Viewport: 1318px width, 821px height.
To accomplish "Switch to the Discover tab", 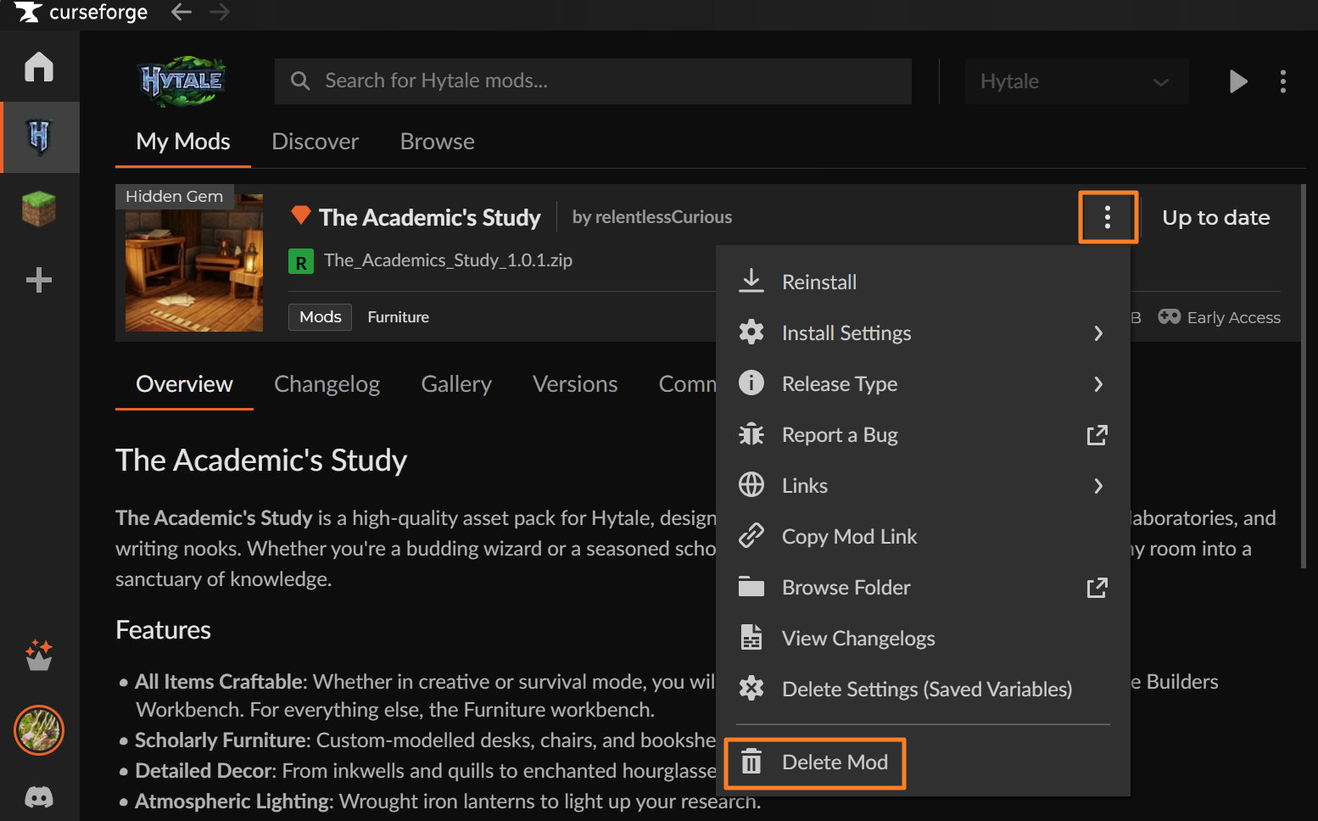I will pos(316,142).
